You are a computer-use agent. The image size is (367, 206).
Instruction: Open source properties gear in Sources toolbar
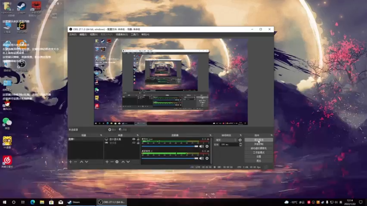tap(117, 162)
